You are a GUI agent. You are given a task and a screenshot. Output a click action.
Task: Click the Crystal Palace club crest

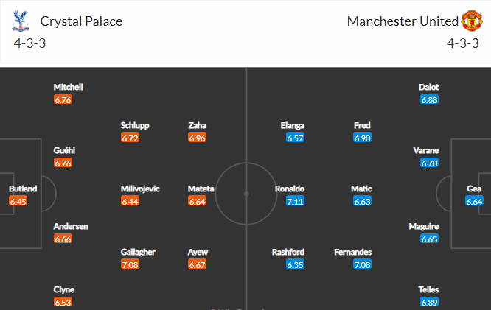point(21,21)
